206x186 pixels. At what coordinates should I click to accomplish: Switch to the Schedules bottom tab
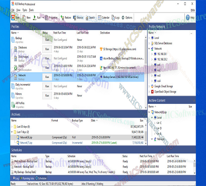click(41, 178)
